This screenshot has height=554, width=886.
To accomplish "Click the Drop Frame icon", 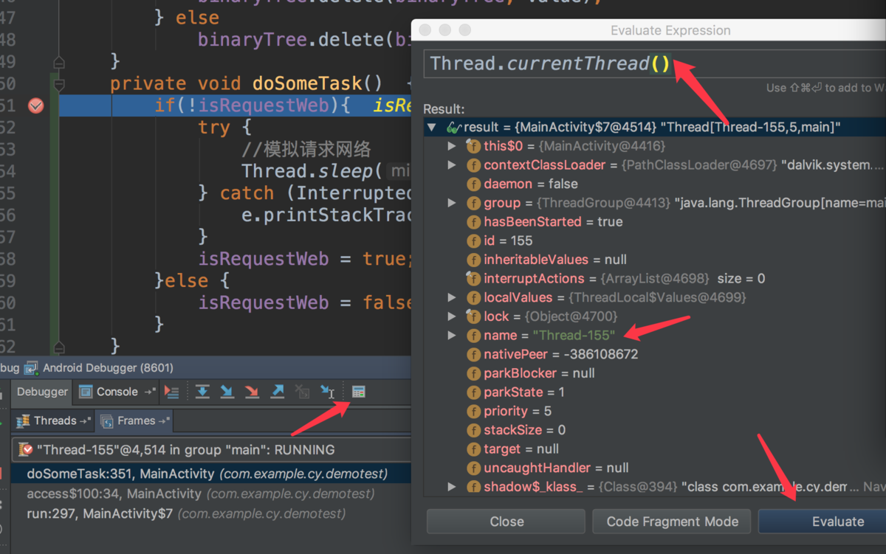I will [x=302, y=392].
